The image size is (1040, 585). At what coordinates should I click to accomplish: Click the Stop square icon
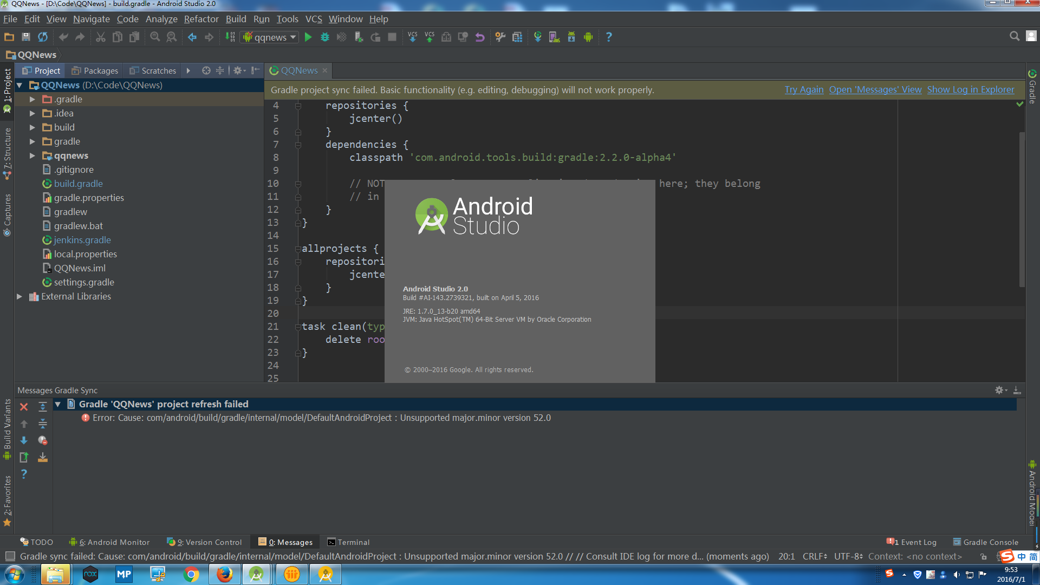(x=392, y=37)
